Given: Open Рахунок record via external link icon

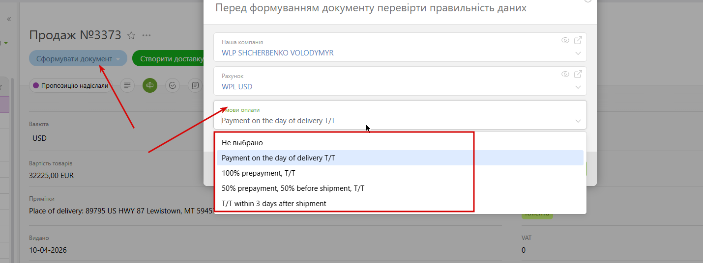Looking at the screenshot, I should coord(578,74).
